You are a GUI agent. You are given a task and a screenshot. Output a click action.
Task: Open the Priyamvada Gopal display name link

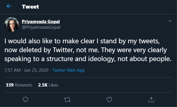41,22
